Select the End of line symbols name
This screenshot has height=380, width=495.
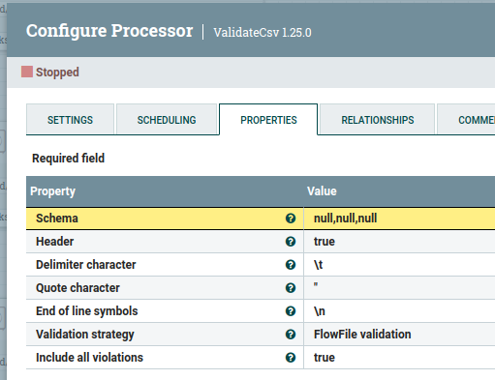coord(87,311)
